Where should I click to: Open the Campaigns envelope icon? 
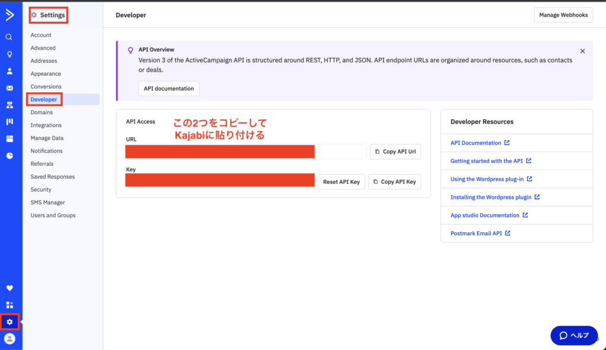tap(9, 88)
